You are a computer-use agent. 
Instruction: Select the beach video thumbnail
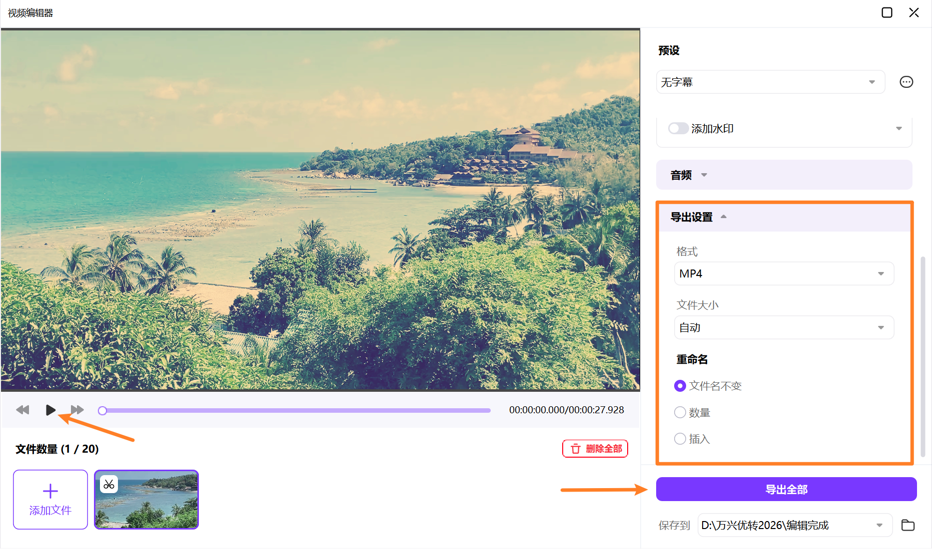click(146, 499)
